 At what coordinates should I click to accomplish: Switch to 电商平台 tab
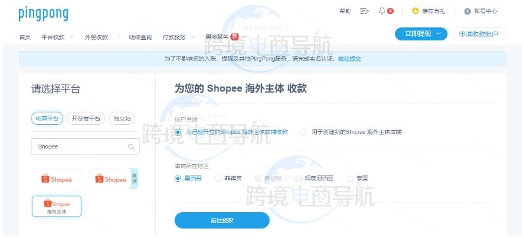tap(47, 119)
